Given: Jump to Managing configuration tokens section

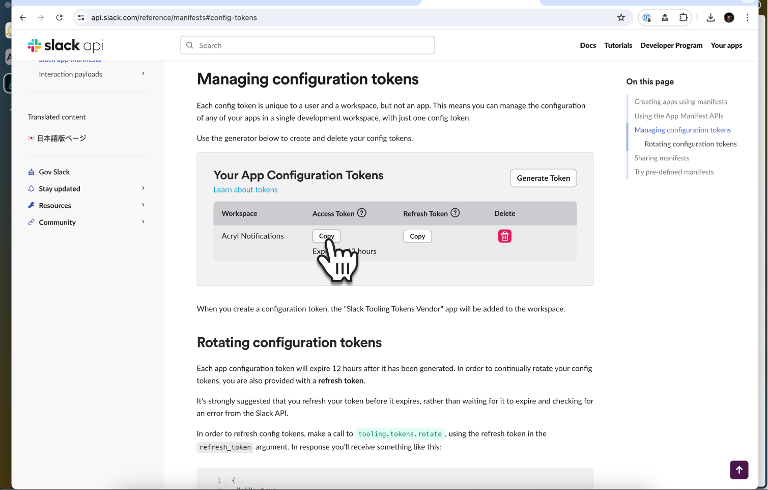Looking at the screenshot, I should click(682, 130).
